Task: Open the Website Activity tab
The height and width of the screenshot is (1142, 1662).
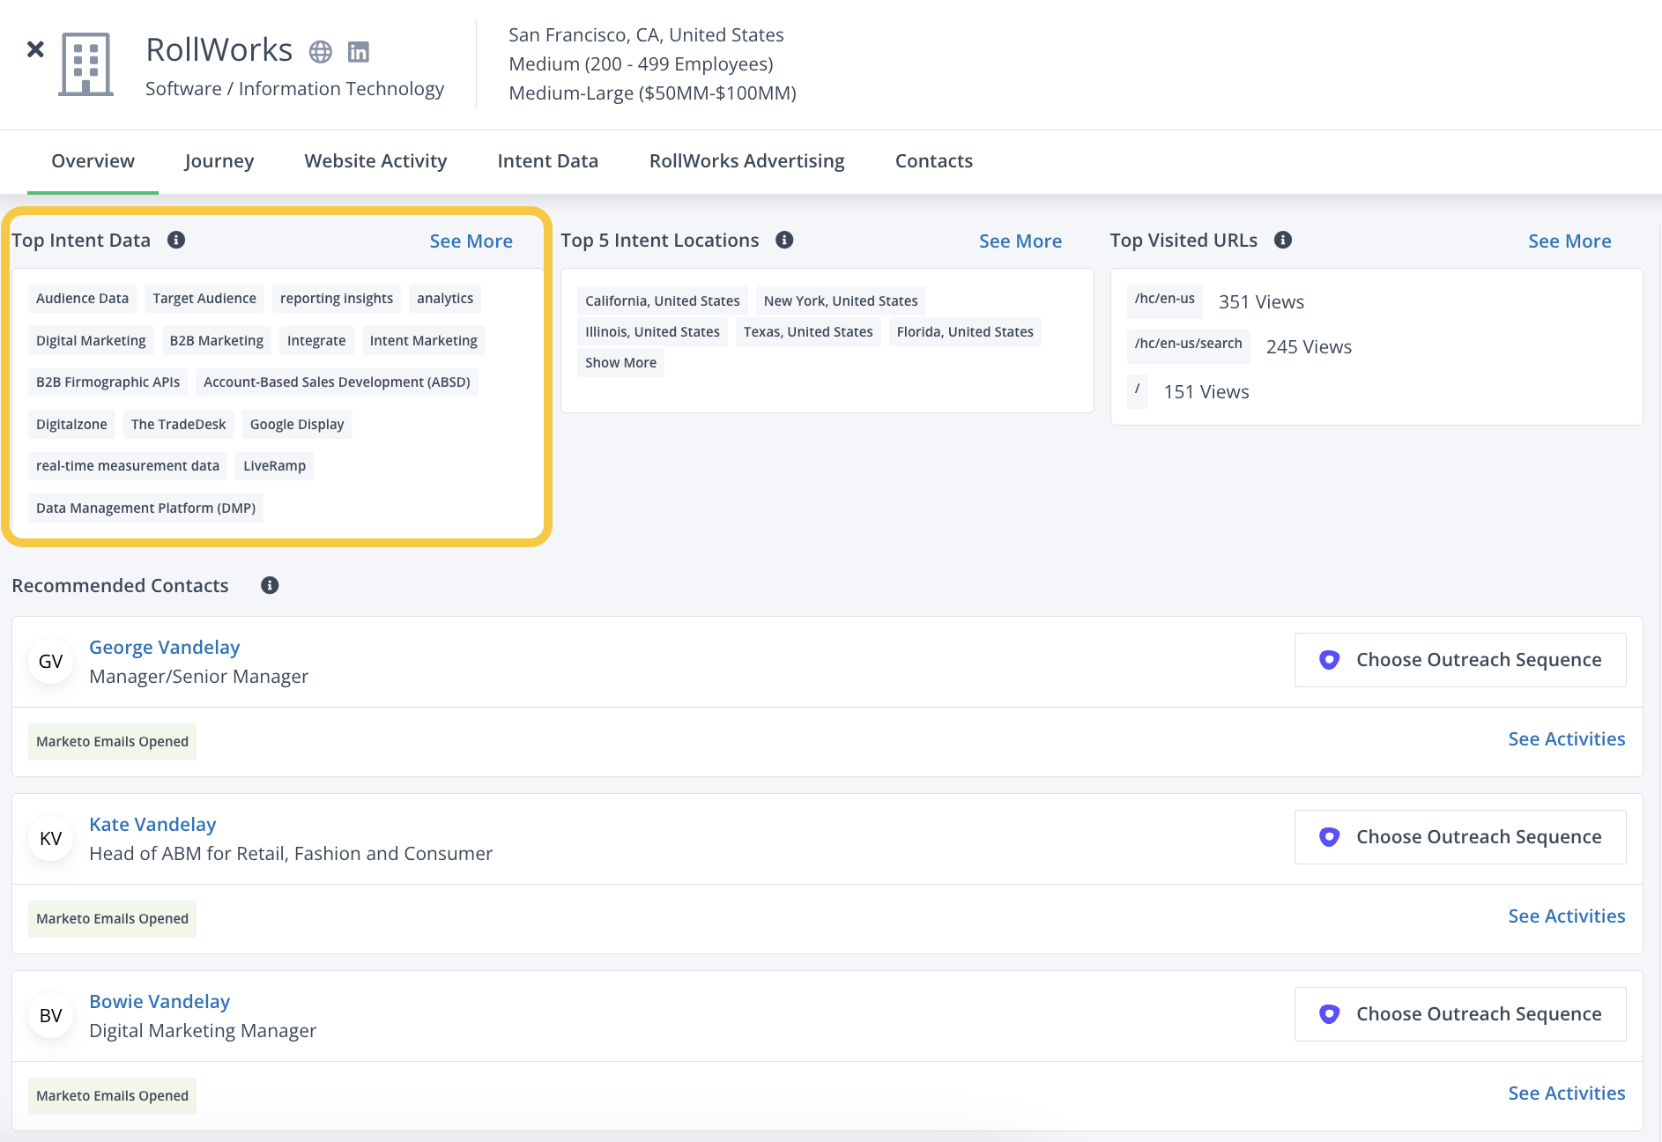Action: 375,161
